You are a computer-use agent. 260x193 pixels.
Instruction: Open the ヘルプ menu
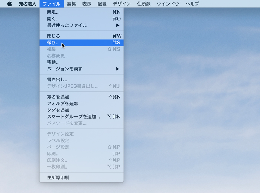192,4
